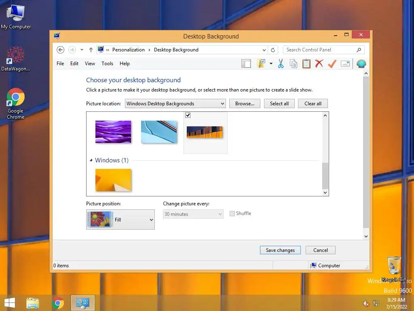Collapse the Windows (1) group
Image resolution: width=414 pixels, height=311 pixels.
[x=91, y=160]
